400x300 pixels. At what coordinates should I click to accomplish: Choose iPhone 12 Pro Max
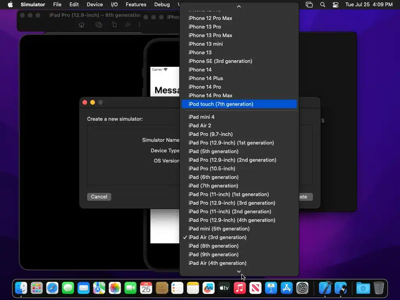pos(239,18)
